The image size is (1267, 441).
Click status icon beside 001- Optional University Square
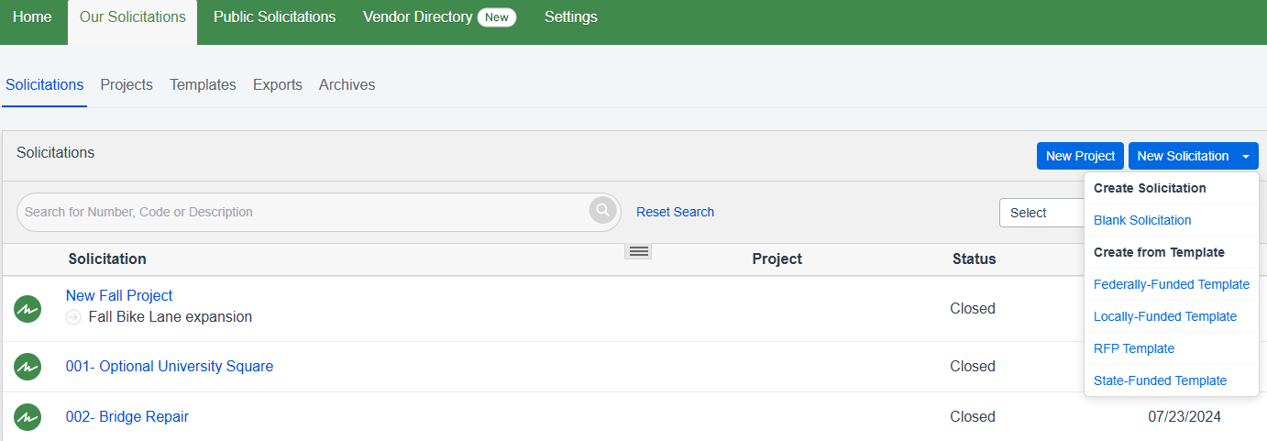pyautogui.click(x=28, y=367)
